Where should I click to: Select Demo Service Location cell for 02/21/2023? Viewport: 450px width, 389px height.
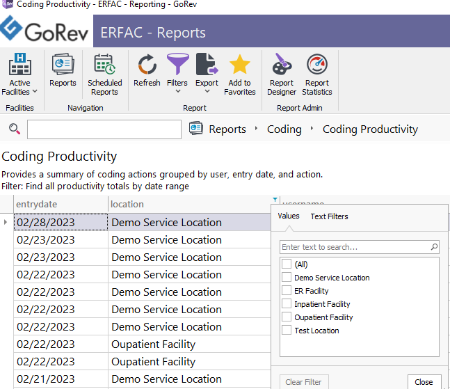tap(189, 379)
